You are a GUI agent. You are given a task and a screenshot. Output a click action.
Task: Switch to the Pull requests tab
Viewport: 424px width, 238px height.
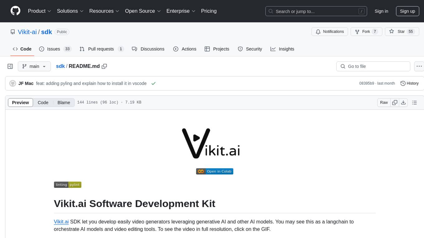[x=102, y=49]
